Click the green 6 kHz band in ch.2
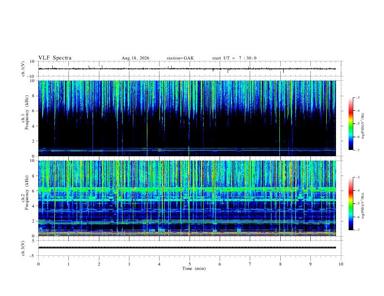The width and height of the screenshot is (384, 296). 187,189
